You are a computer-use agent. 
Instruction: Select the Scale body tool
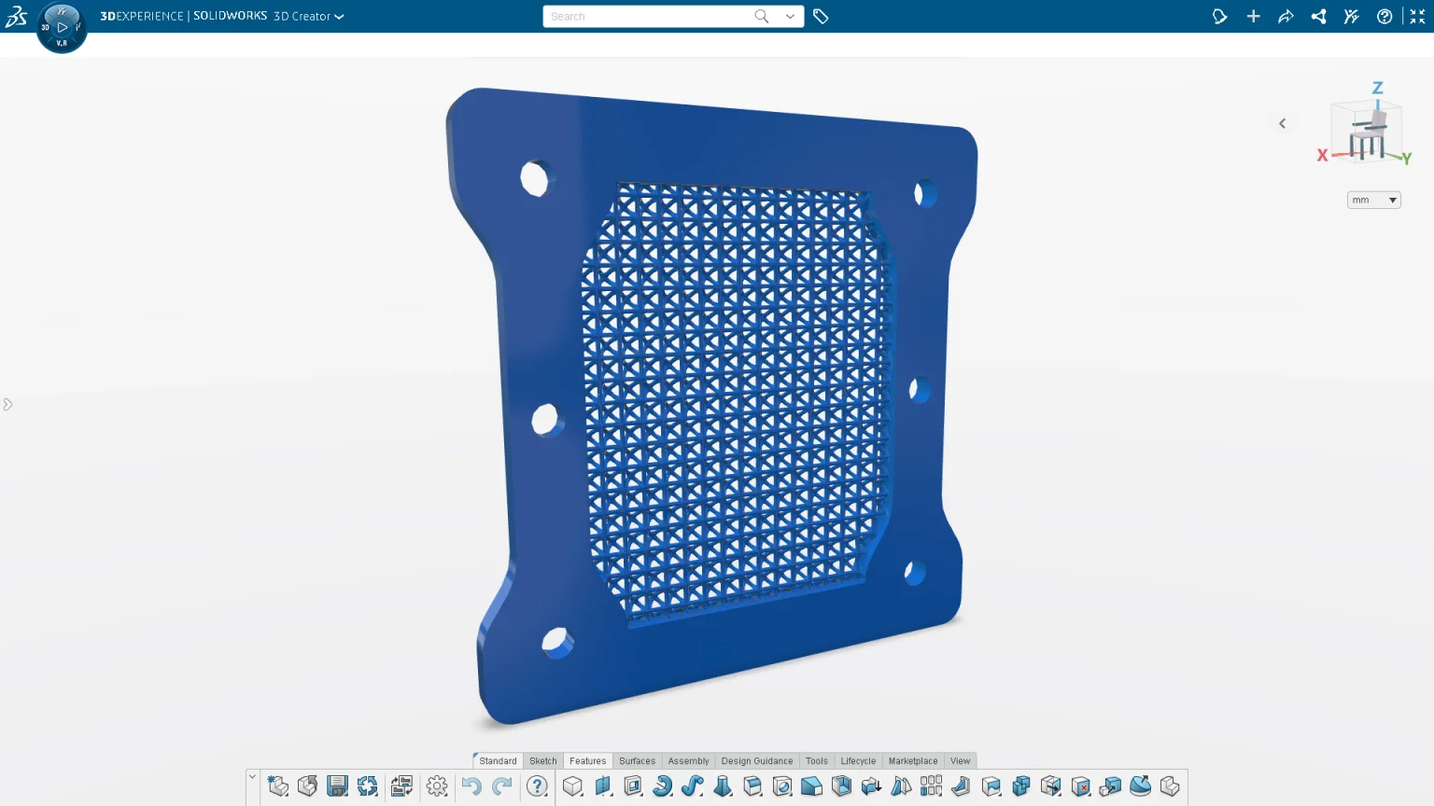click(x=1111, y=786)
